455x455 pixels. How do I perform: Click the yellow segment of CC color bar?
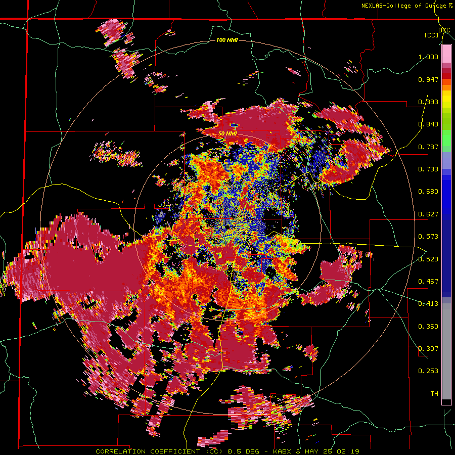(446, 99)
